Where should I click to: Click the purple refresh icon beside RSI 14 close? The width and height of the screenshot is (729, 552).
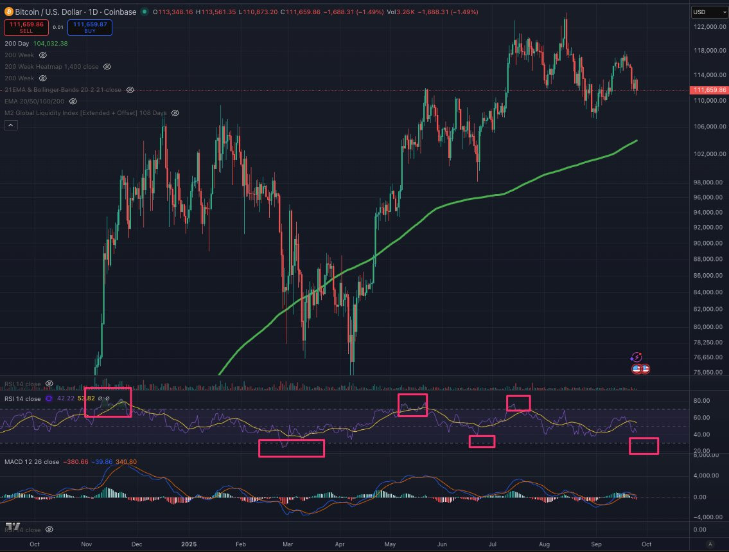[49, 398]
